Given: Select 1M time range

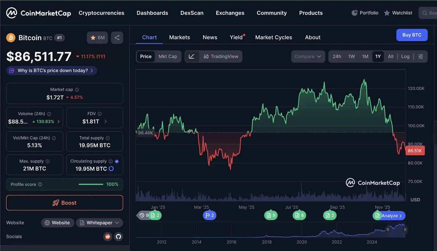Looking at the screenshot, I should coord(365,56).
